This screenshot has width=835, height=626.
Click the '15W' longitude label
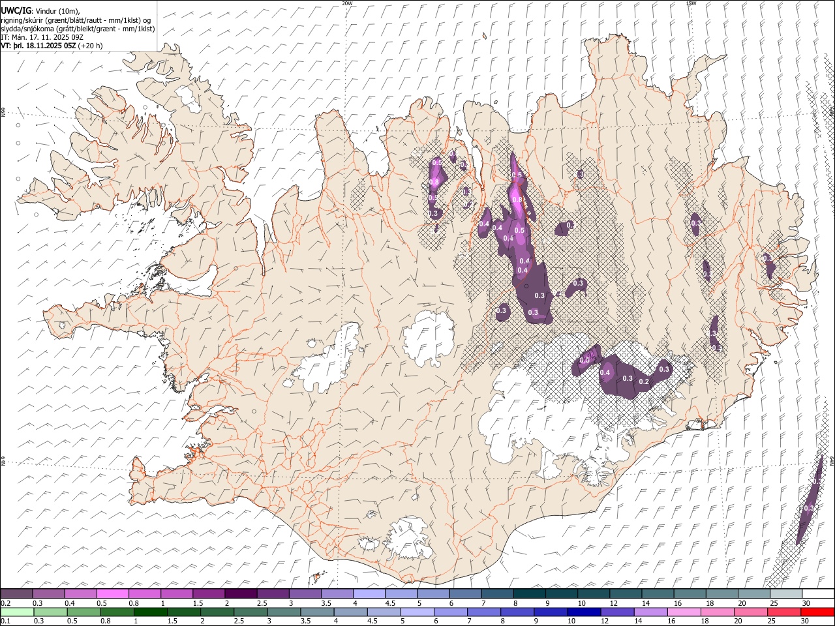click(x=691, y=3)
